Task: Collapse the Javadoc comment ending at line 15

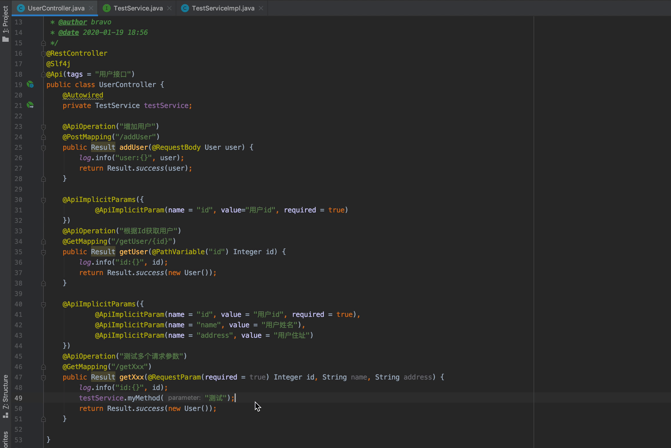Action: point(43,43)
